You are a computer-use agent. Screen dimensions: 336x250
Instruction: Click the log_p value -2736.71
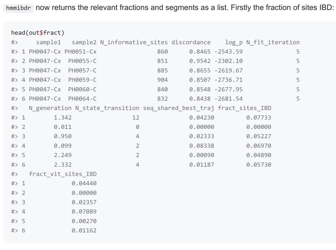(228, 80)
